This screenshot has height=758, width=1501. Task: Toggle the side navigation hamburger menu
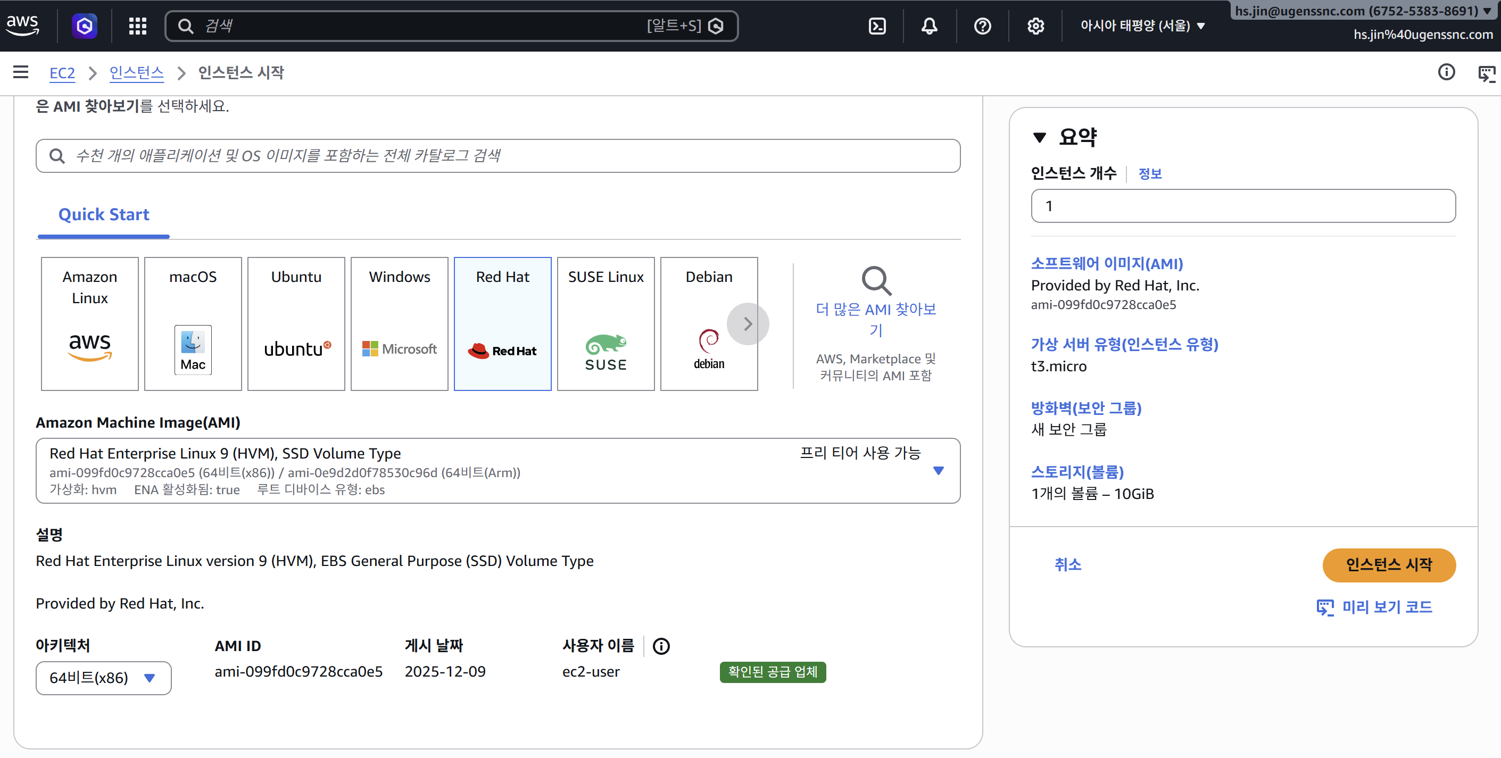(21, 72)
